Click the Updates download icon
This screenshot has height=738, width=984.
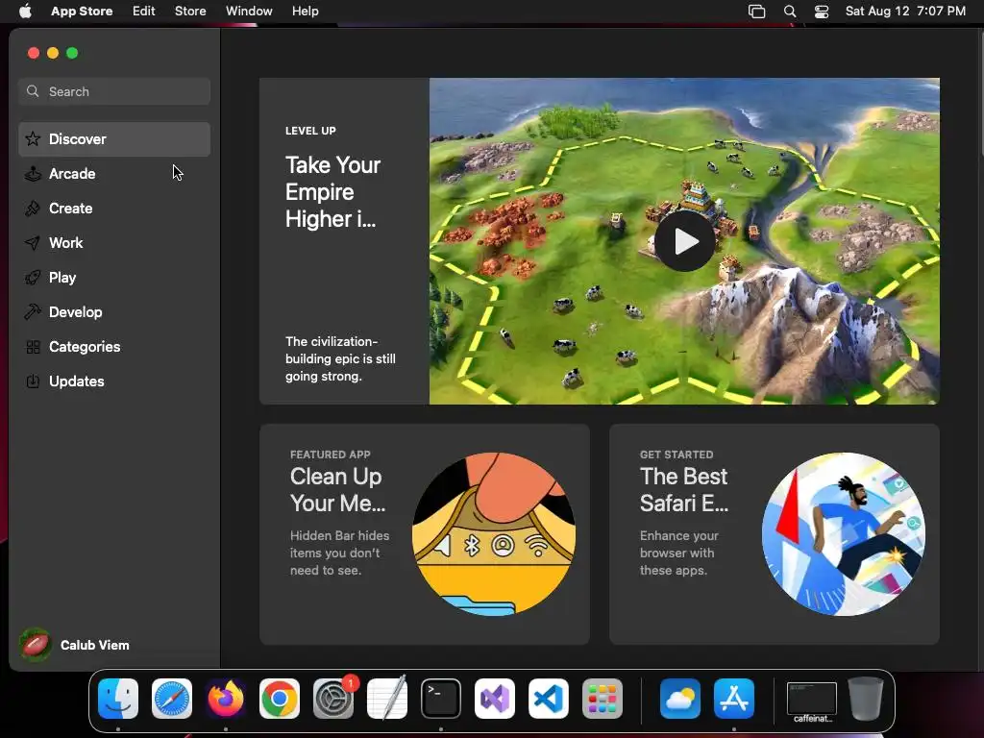tap(33, 381)
